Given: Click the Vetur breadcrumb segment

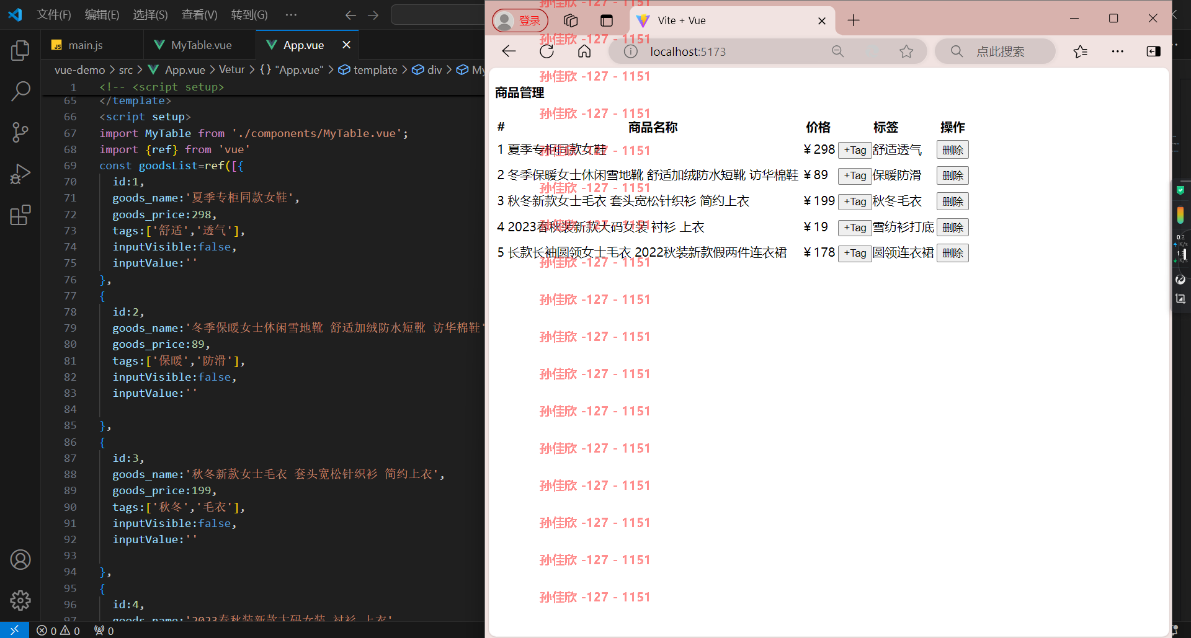Looking at the screenshot, I should tap(232, 70).
